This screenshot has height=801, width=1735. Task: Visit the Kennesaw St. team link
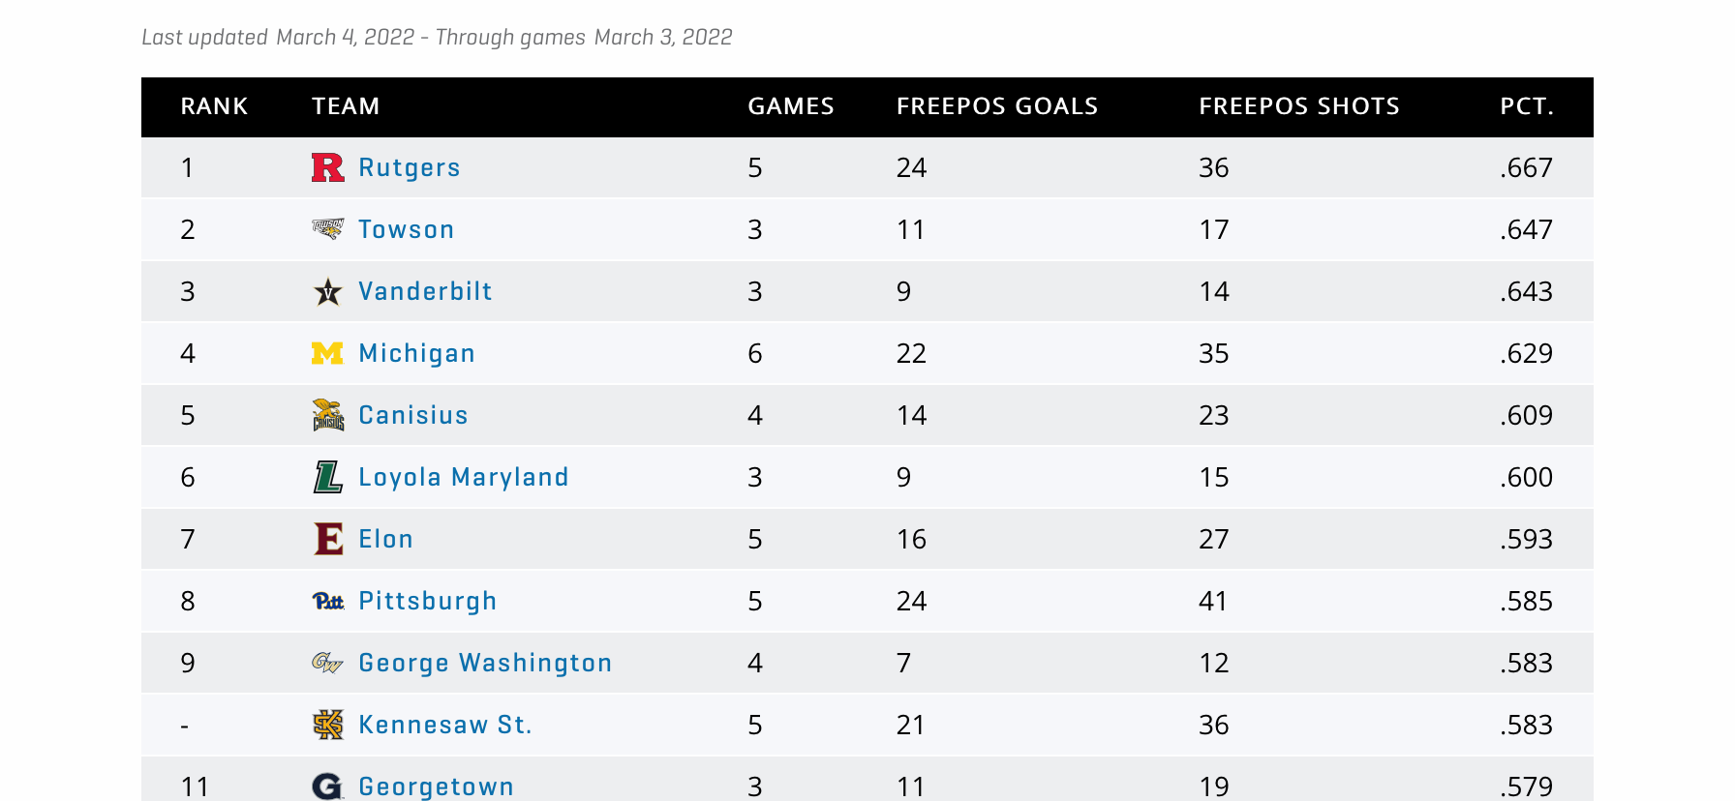444,725
